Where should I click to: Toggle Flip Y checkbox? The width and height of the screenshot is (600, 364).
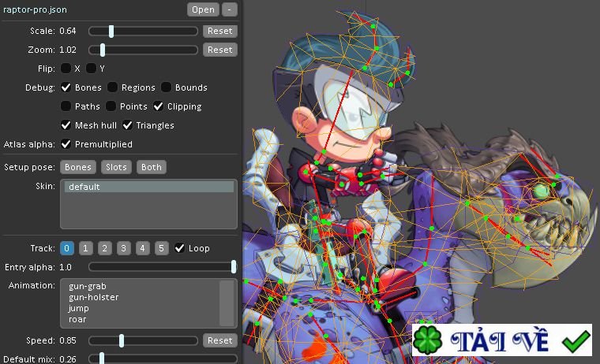coord(91,69)
